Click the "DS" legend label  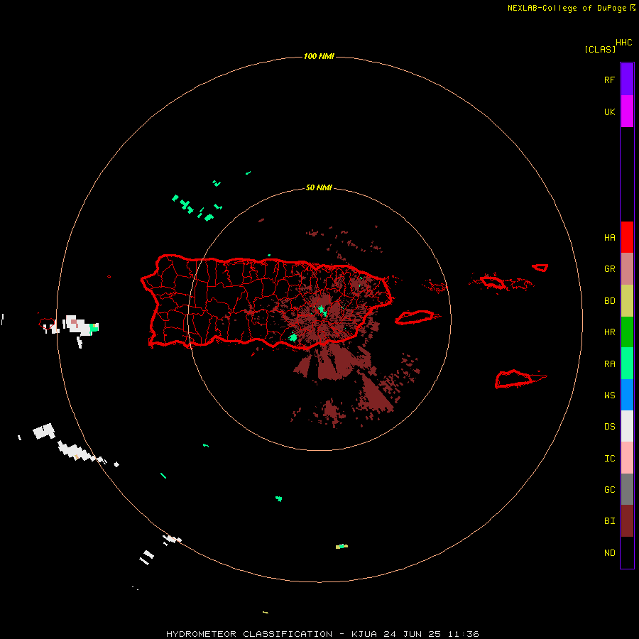tap(609, 427)
